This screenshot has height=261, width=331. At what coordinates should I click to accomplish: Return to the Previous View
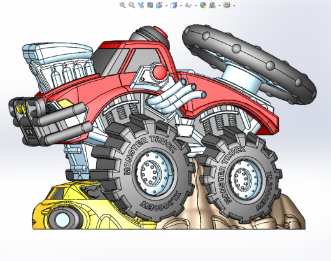141,5
